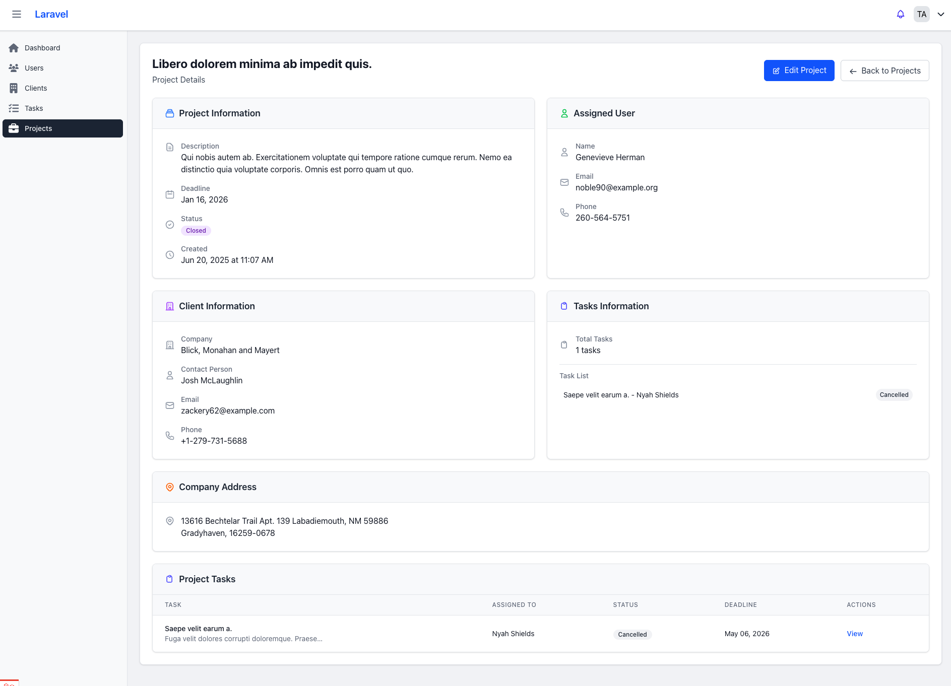The height and width of the screenshot is (686, 951).
Task: Click the TA user avatar
Action: tap(921, 14)
